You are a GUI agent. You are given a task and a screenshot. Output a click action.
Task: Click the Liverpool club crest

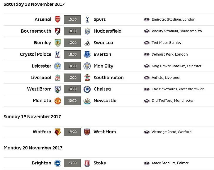(x=57, y=78)
